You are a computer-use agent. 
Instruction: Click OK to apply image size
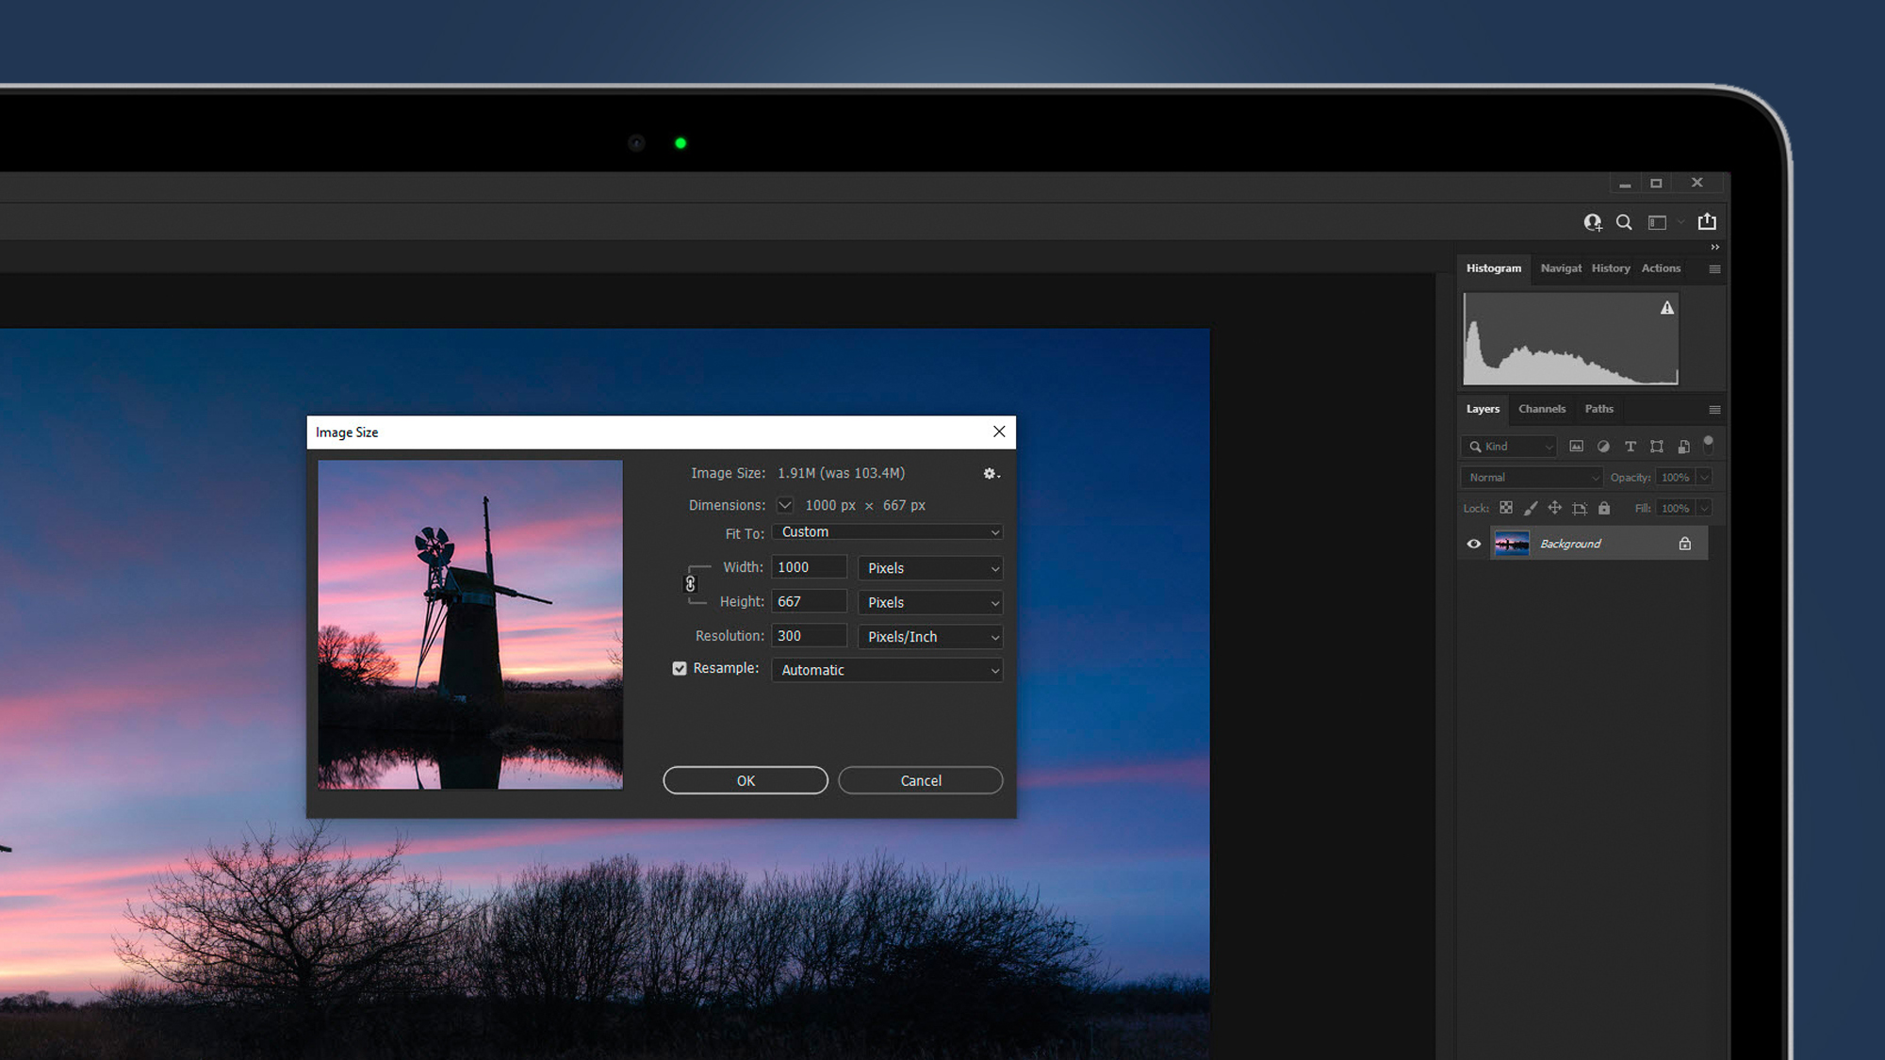[x=745, y=779]
